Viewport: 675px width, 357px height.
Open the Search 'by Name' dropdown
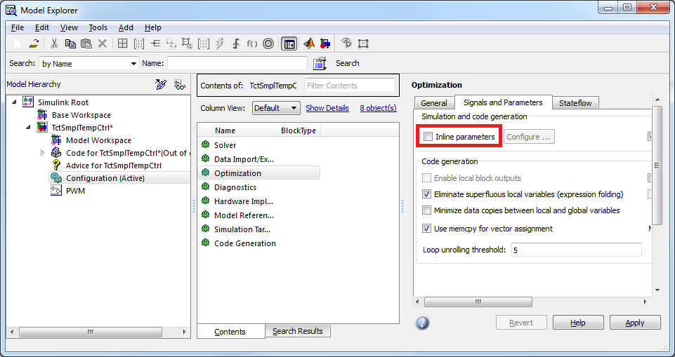pos(89,64)
